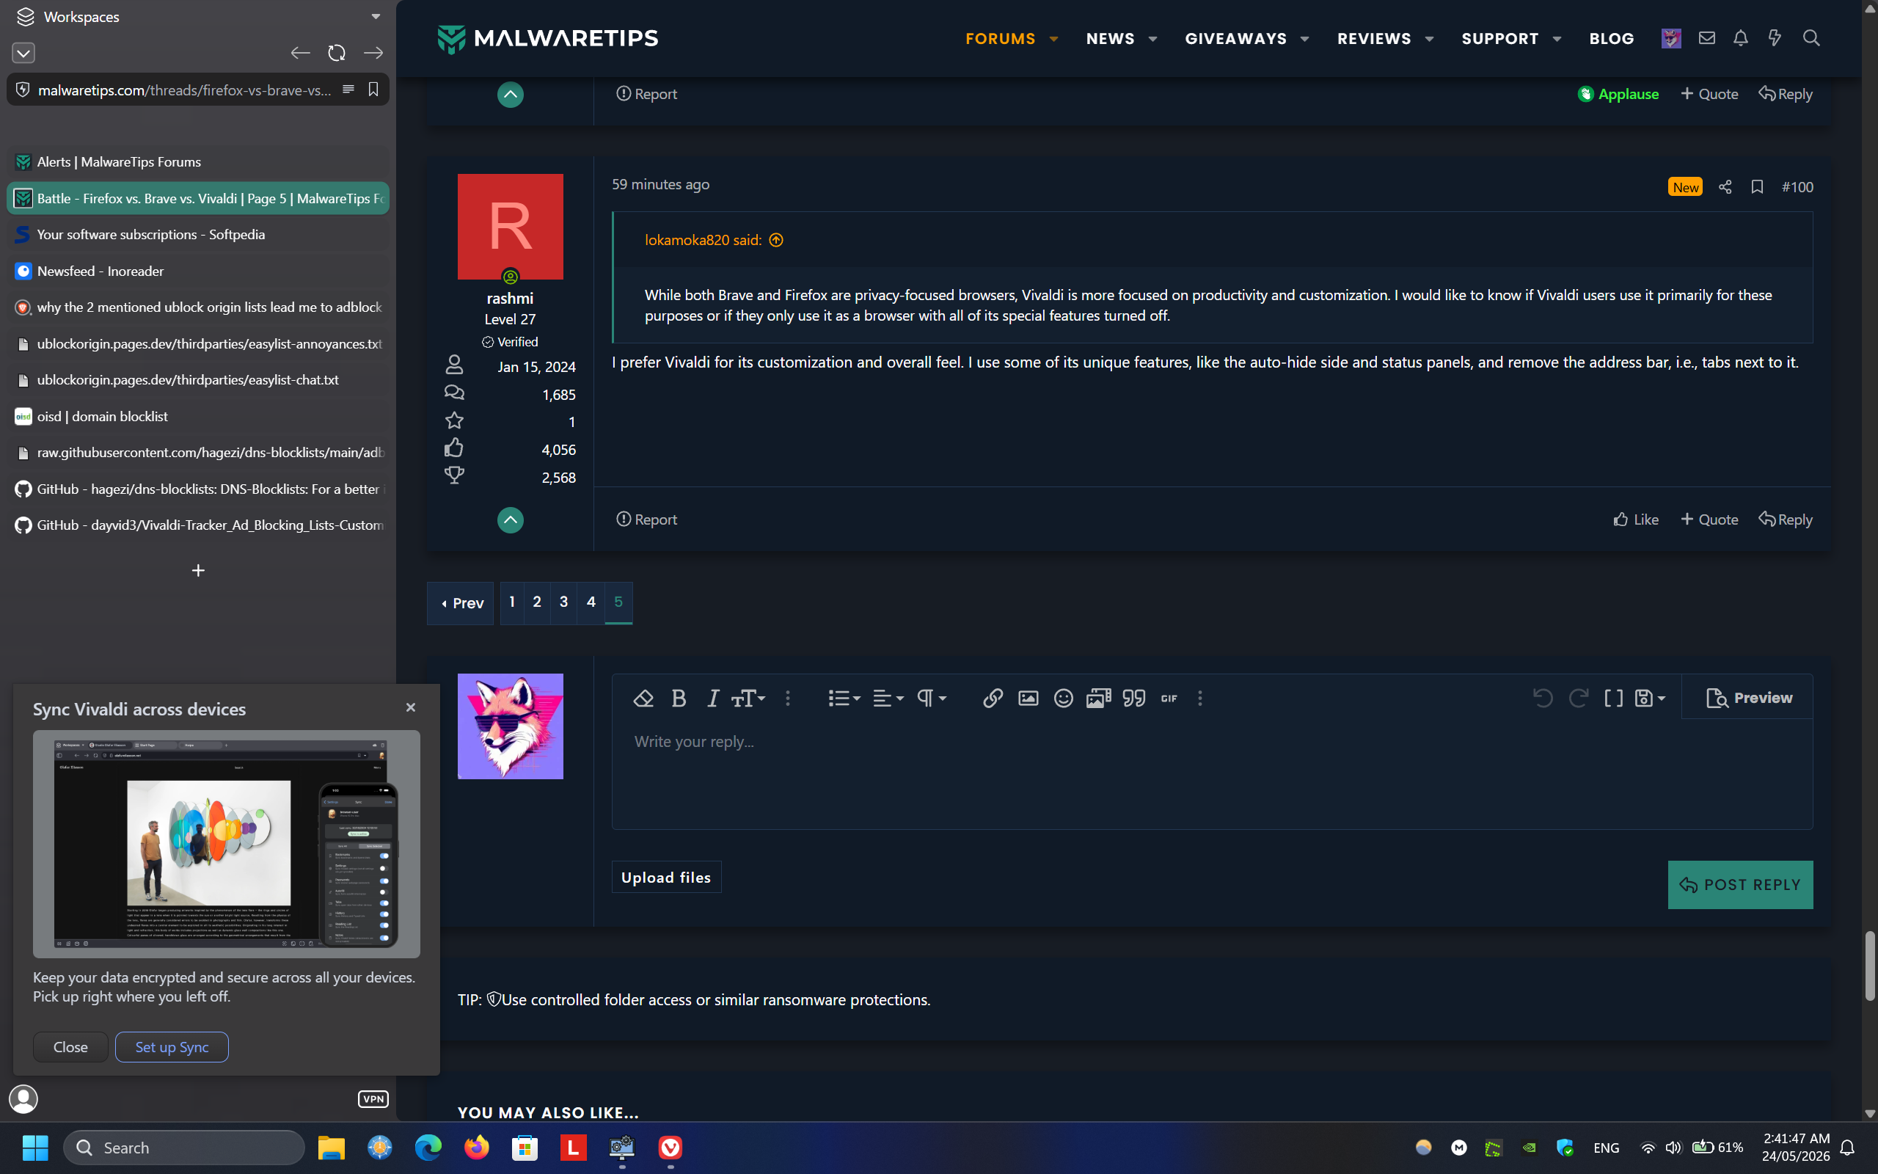This screenshot has width=1878, height=1174.
Task: Click the eraser remove-formatting icon
Action: click(x=643, y=698)
